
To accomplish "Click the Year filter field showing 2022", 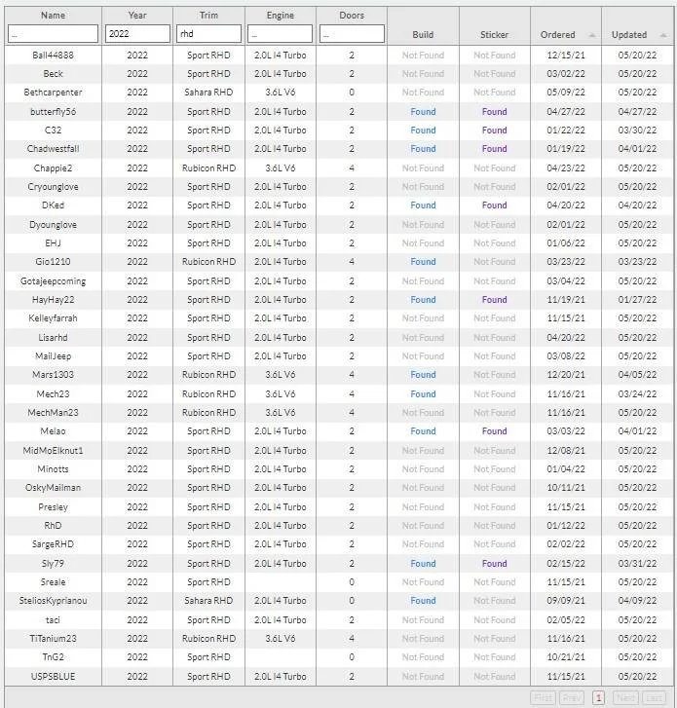I will (137, 34).
